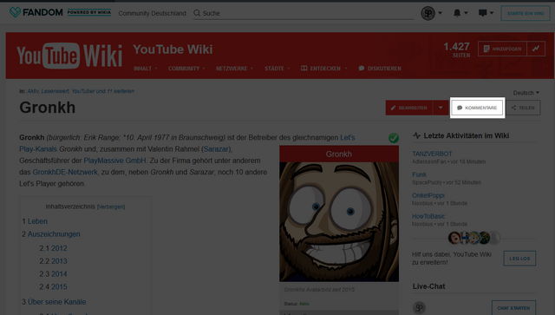Click the FANDOM heart logo
555x315 pixels.
pos(15,12)
